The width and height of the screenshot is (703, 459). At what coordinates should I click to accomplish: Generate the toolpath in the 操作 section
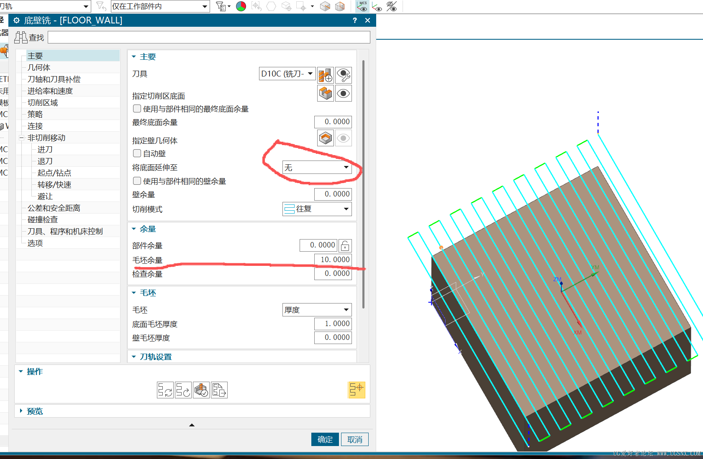[165, 390]
